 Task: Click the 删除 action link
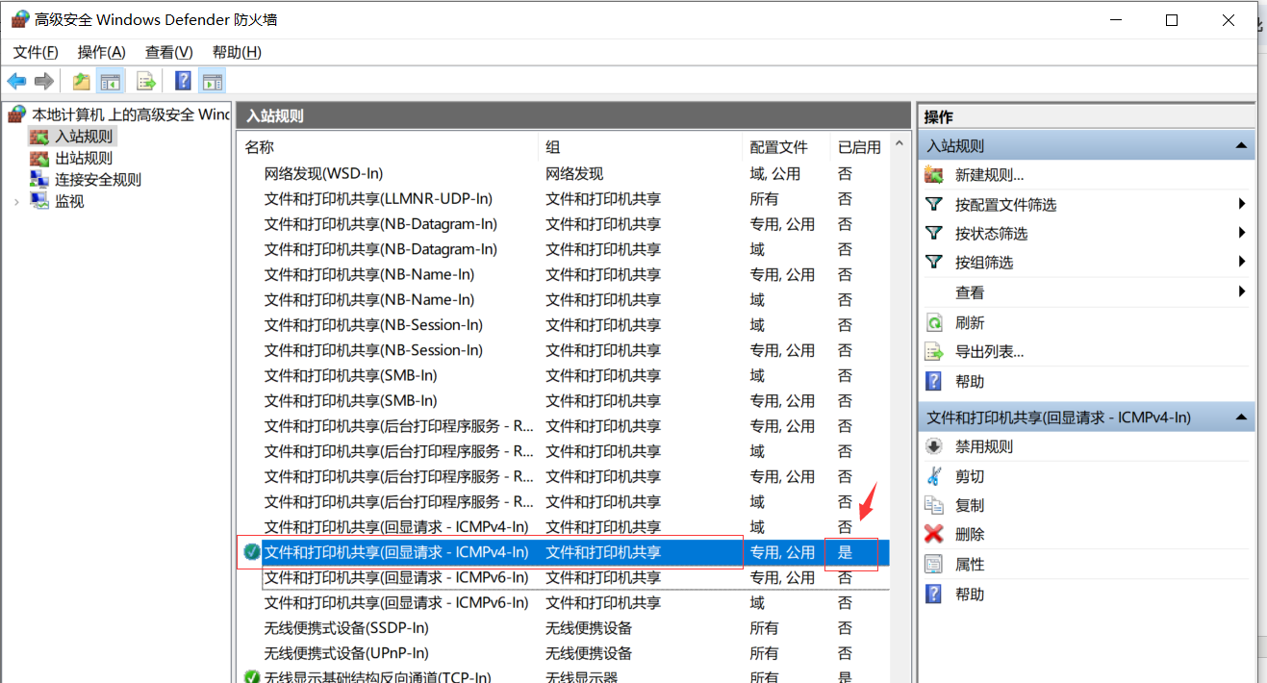[x=970, y=534]
